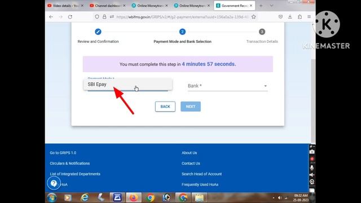The image size is (361, 203).
Task: Open a new browser tab with plus
Action: tap(261, 6)
